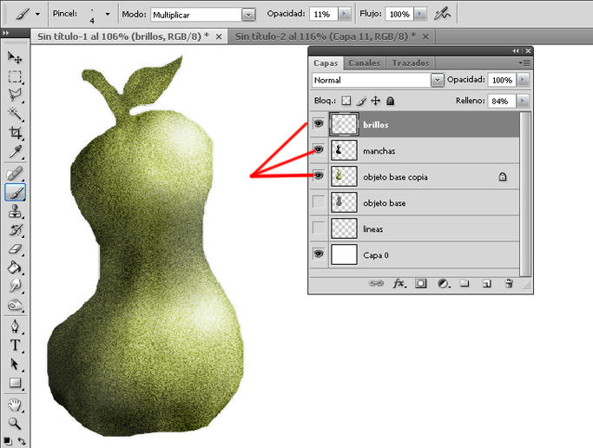Select the Healing Brush tool

pyautogui.click(x=15, y=174)
